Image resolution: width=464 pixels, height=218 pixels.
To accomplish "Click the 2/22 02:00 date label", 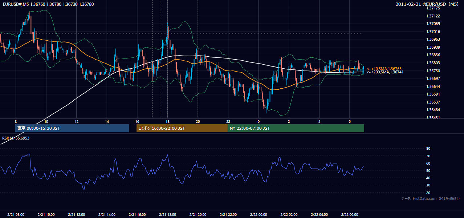I will coord(289,215).
